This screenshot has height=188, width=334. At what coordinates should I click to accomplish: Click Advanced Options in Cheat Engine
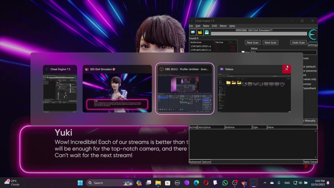(x=200, y=162)
